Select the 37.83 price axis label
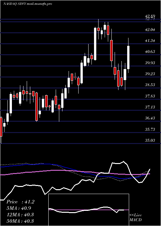The image size is (161, 226). (150, 96)
